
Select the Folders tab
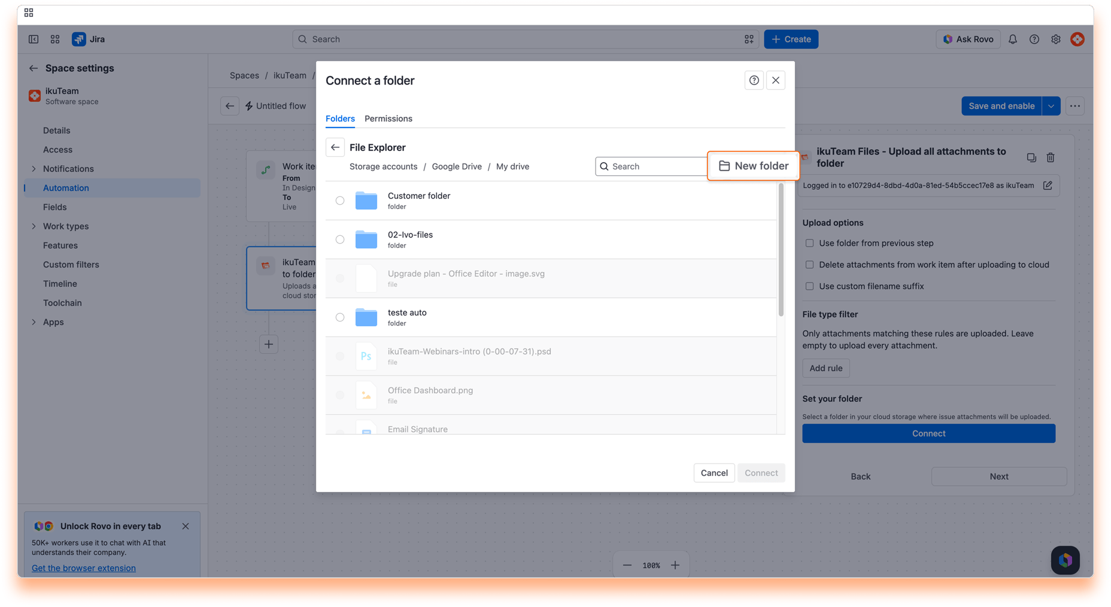340,119
